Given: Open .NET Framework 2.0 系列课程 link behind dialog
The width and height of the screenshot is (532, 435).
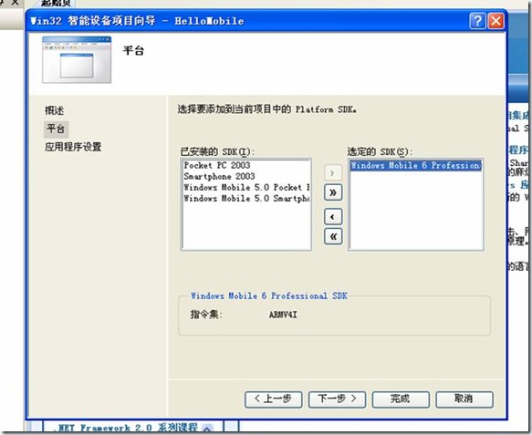Looking at the screenshot, I should [126, 428].
